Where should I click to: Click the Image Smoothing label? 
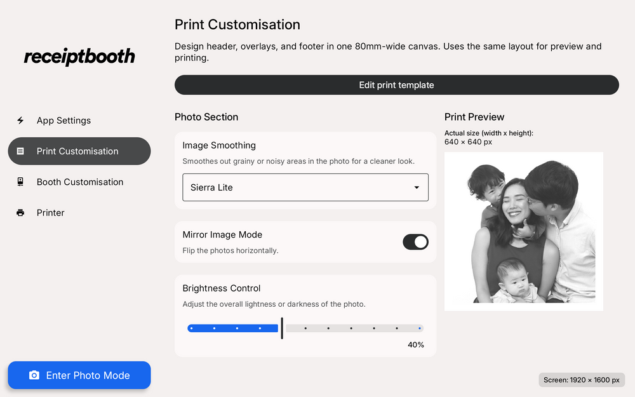point(219,145)
